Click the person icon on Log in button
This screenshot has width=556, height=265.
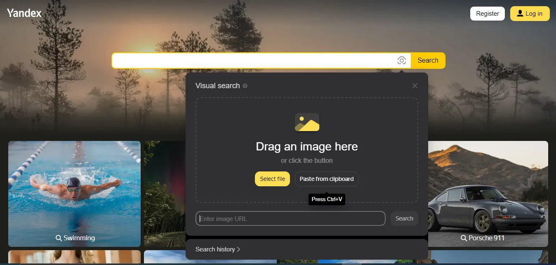point(519,13)
